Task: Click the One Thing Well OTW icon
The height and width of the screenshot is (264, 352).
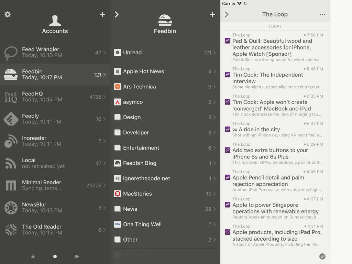Action: 118,224
